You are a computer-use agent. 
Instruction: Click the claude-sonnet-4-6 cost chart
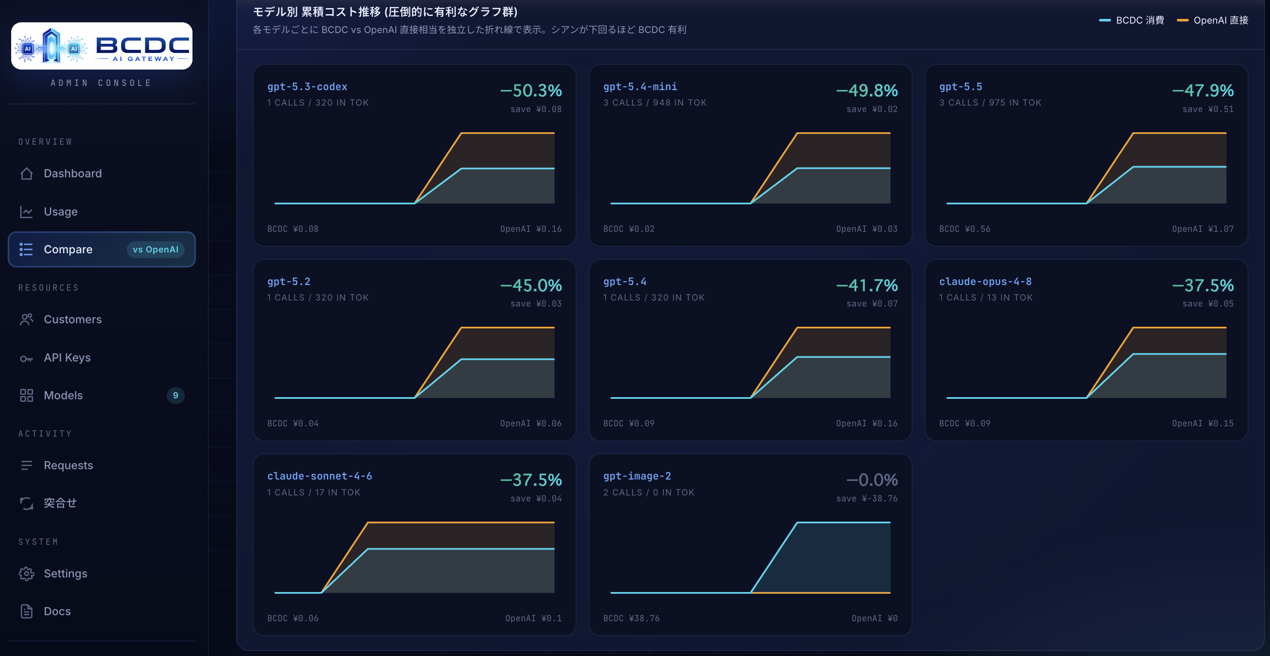tap(414, 558)
